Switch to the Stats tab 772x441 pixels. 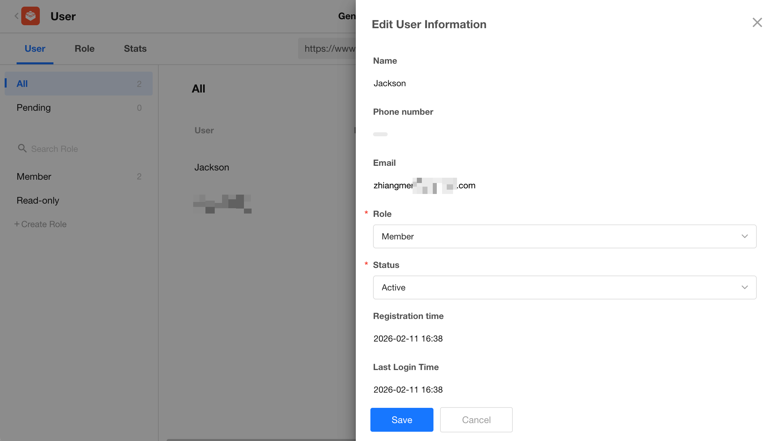pyautogui.click(x=135, y=49)
